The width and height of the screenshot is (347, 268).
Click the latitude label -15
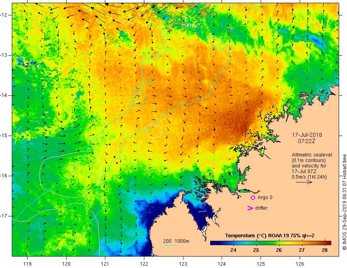(4, 136)
